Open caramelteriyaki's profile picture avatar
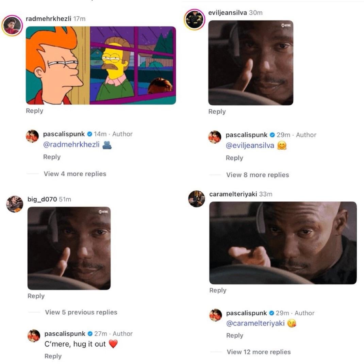The width and height of the screenshot is (364, 364). tap(197, 199)
